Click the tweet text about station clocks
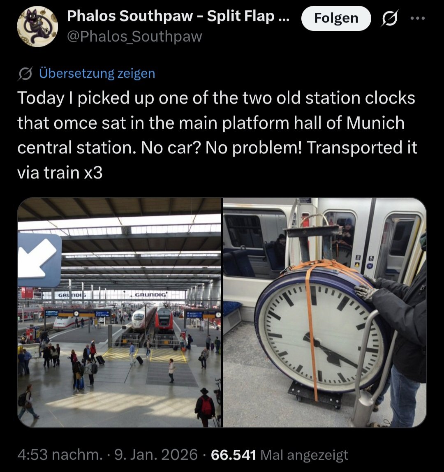 217,135
